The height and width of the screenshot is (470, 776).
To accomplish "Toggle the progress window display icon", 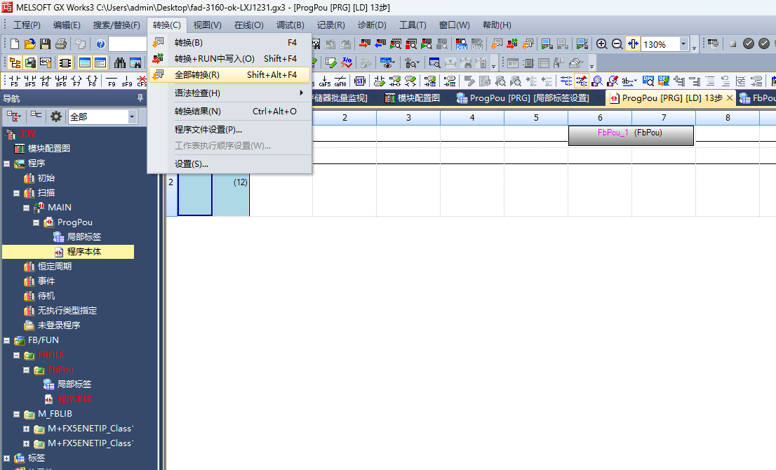I will click(x=100, y=63).
